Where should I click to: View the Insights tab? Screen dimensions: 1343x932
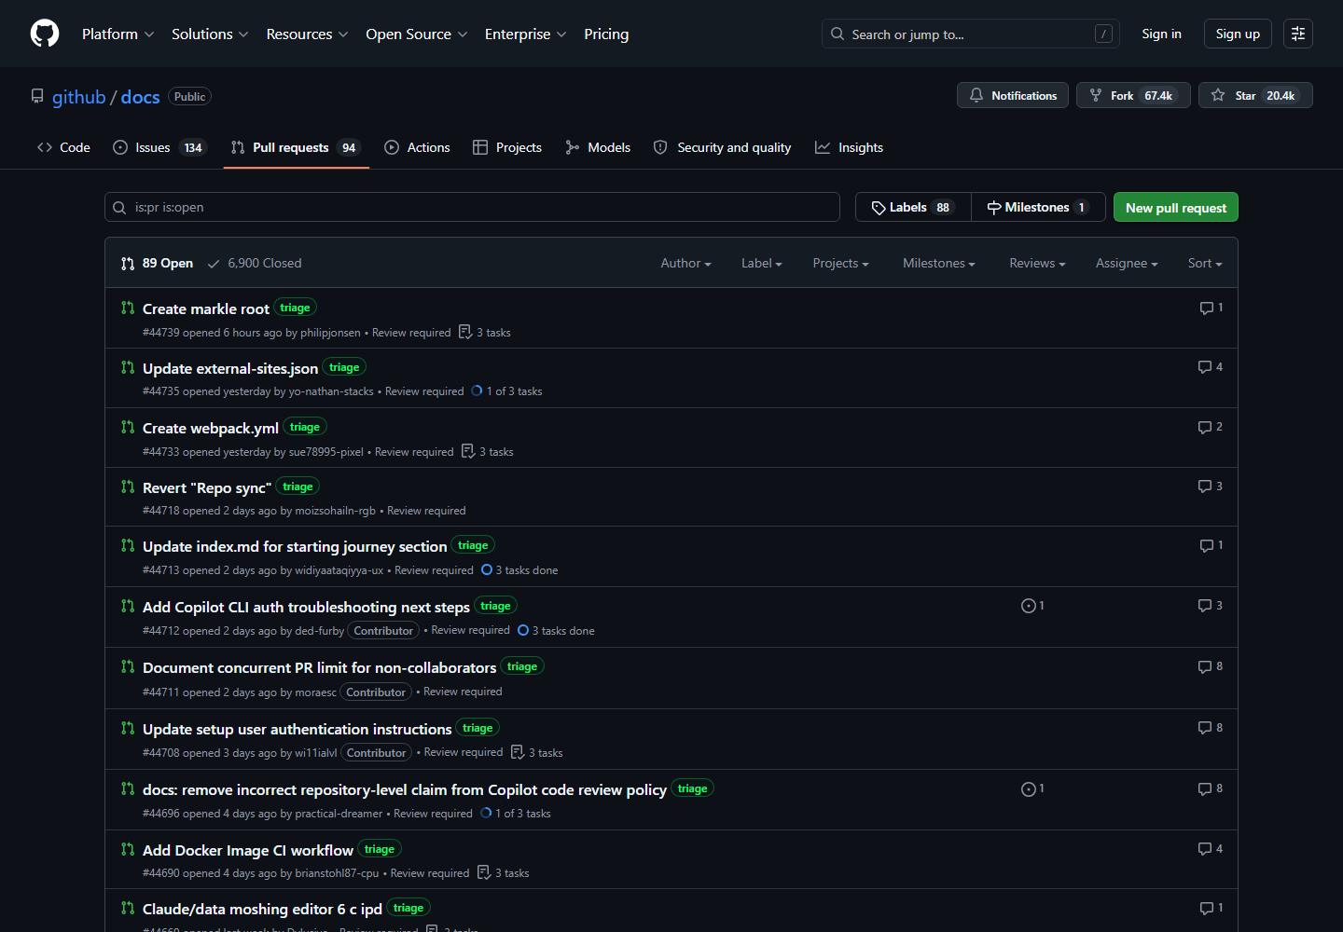pos(849,147)
